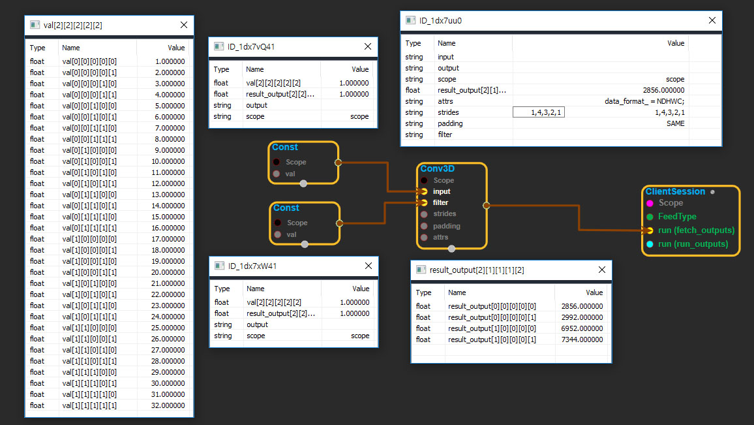This screenshot has height=425, width=754.
Task: Select the padding pin on Conv3D
Action: tap(425, 226)
